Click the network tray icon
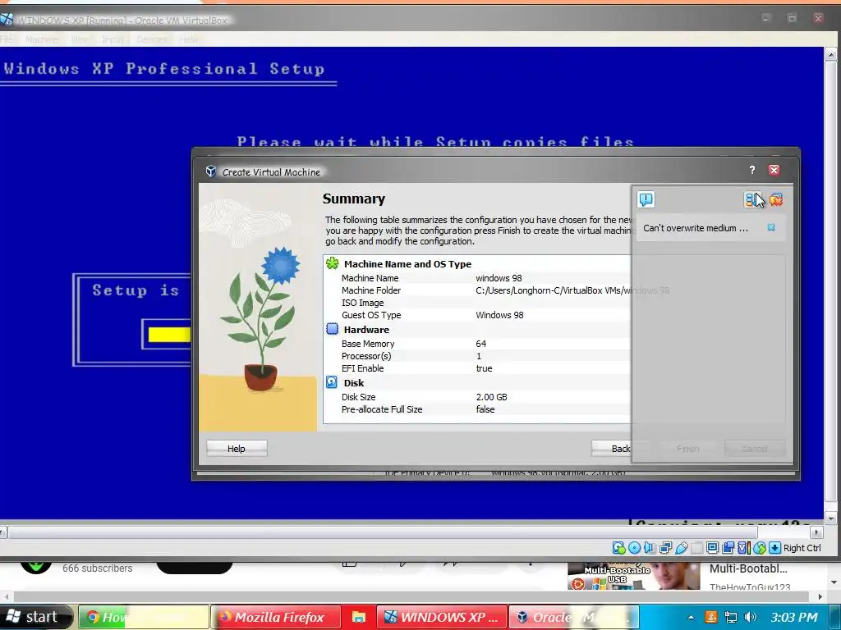 [x=730, y=617]
